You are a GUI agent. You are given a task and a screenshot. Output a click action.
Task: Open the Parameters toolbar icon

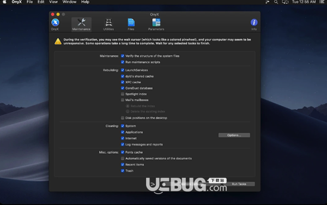pyautogui.click(x=156, y=22)
